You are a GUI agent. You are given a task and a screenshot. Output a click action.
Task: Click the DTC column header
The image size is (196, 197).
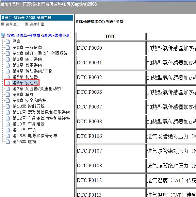(111, 37)
